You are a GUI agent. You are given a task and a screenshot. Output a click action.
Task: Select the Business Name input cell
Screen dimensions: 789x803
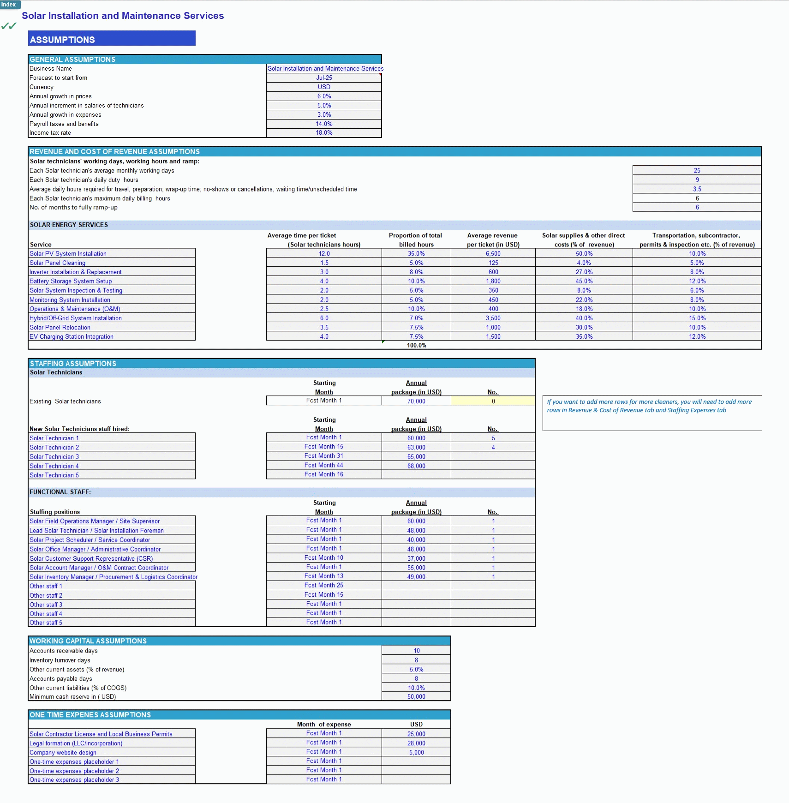tap(324, 69)
